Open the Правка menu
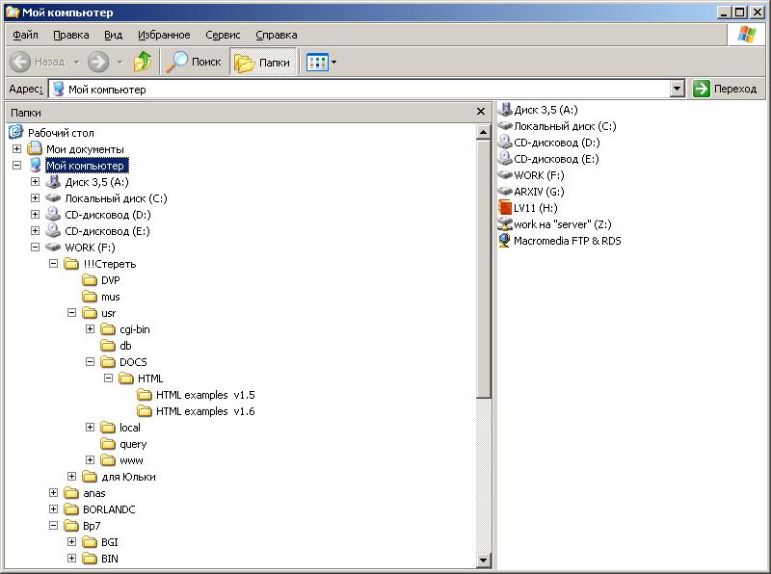Screen dimensions: 771x574 [71, 35]
